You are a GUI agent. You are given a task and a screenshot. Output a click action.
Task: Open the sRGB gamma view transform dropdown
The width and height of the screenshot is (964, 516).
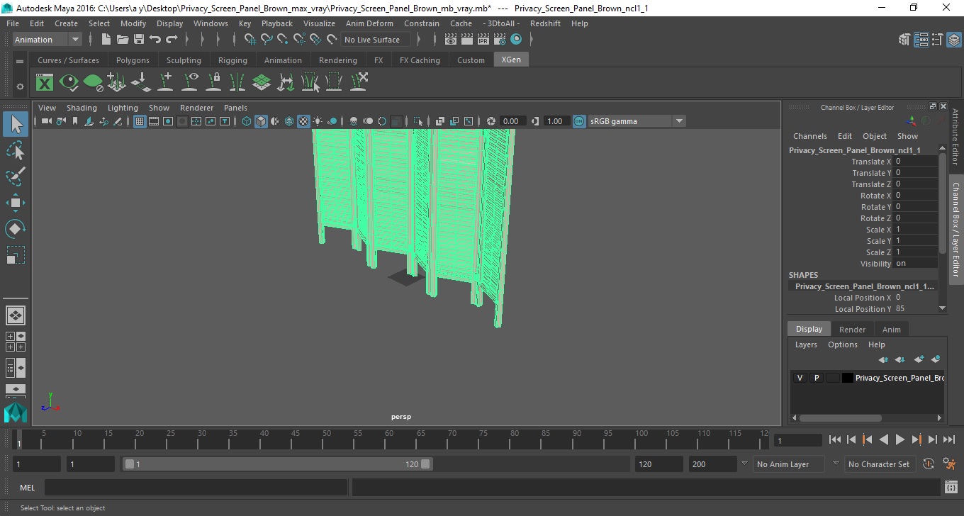point(636,121)
